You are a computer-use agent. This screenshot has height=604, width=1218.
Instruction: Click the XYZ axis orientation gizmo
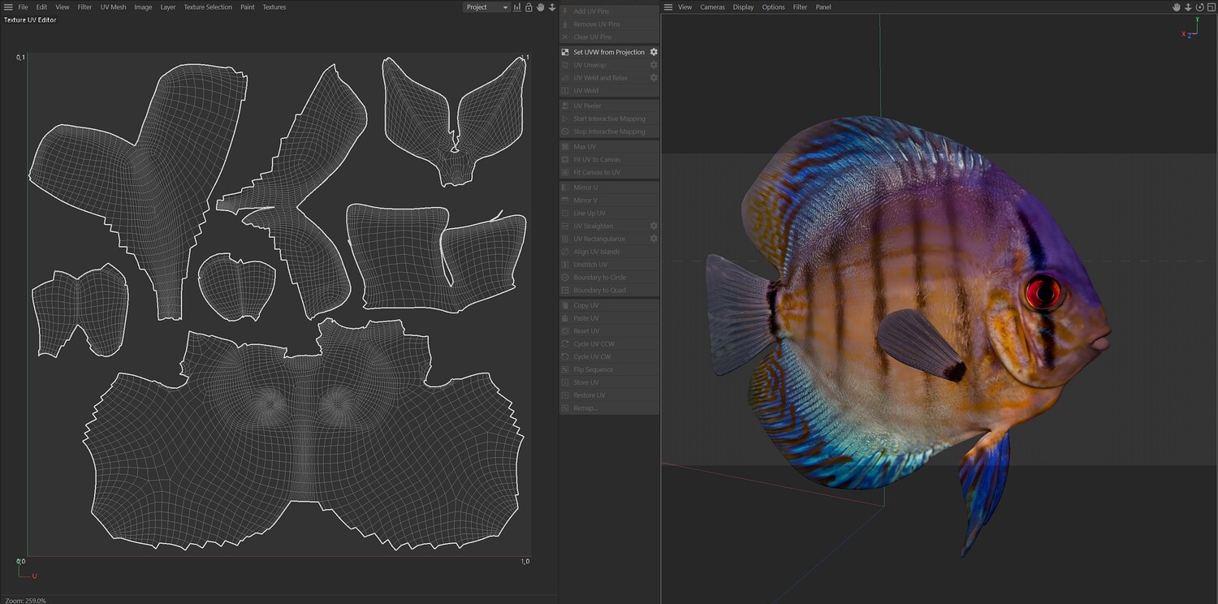[1191, 28]
